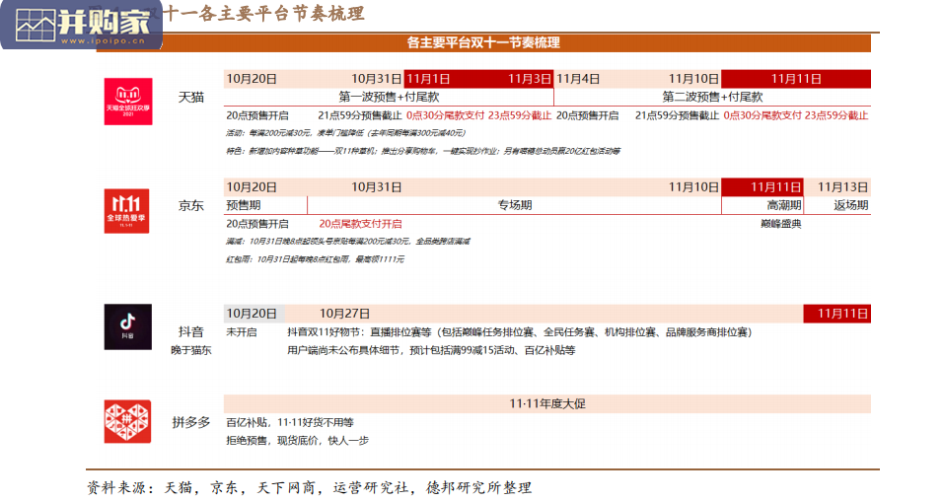Select the orange banner 各主要平台双十一节奏梳理
The image size is (944, 502).
click(483, 42)
